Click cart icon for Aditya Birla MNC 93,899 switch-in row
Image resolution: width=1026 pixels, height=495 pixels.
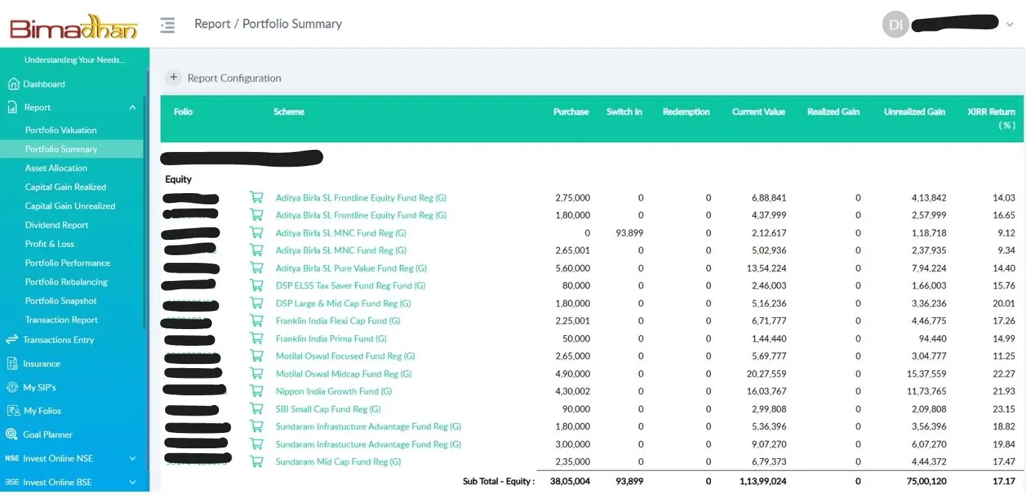[x=256, y=233]
